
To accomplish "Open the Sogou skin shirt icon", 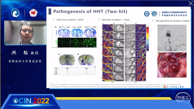I will pyautogui.click(x=180, y=87).
